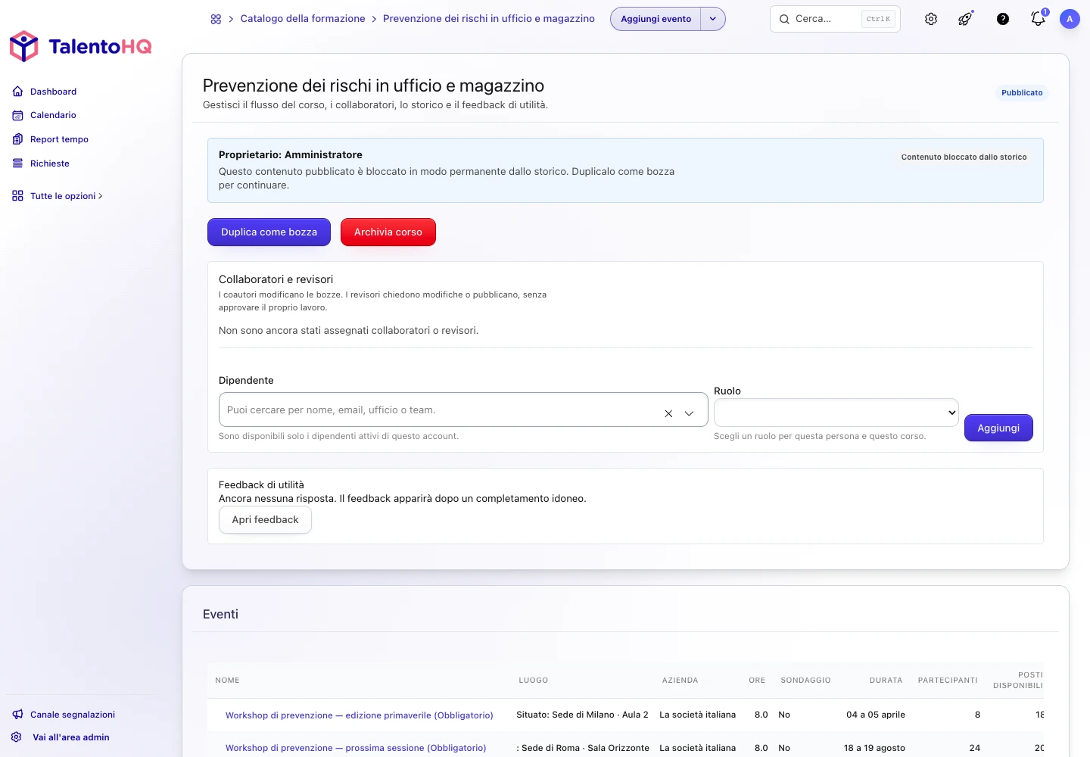Open help with the question mark icon
The width and height of the screenshot is (1090, 757).
point(1003,19)
